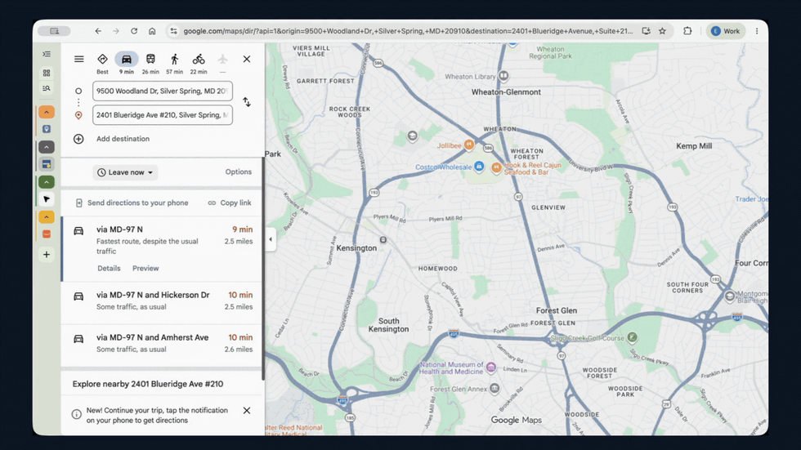Screen dimensions: 801x450
Task: Select route via MD-97 N and Hickerson Dr
Action: 163,302
